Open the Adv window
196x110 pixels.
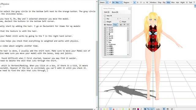tap(178, 2)
